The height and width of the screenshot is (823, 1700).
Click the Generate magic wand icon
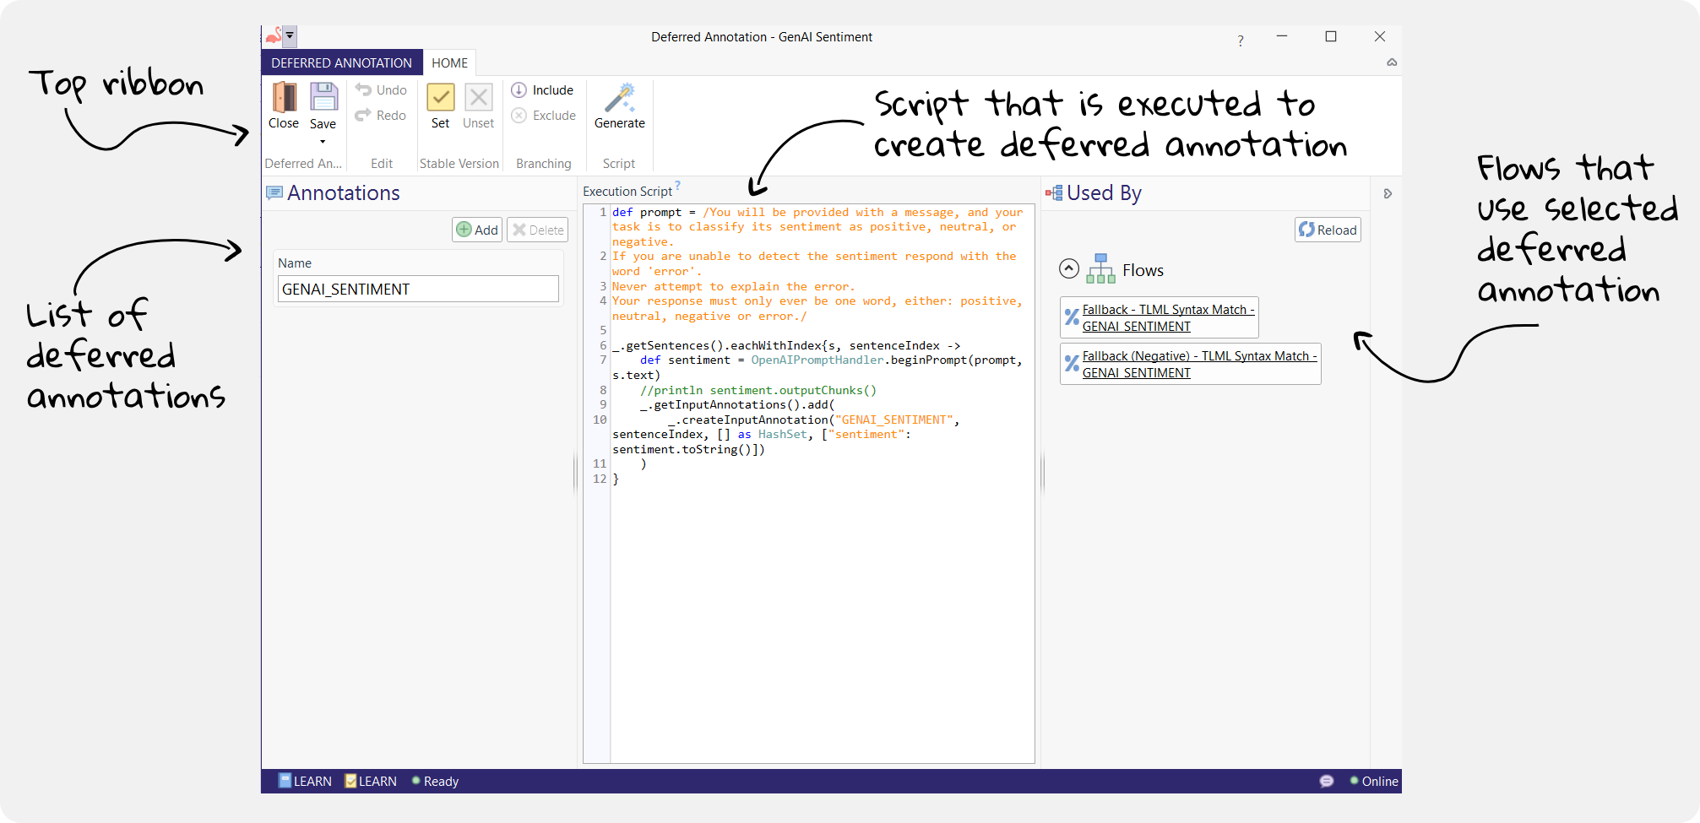coord(619,100)
